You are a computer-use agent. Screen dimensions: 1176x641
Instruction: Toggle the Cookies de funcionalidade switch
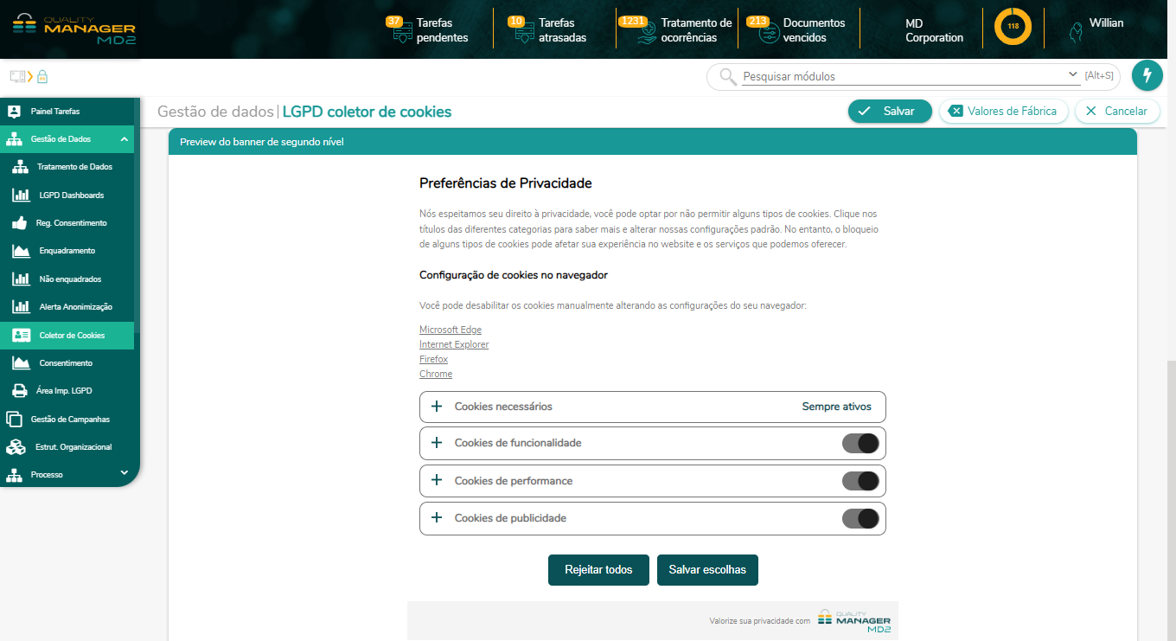(x=860, y=444)
